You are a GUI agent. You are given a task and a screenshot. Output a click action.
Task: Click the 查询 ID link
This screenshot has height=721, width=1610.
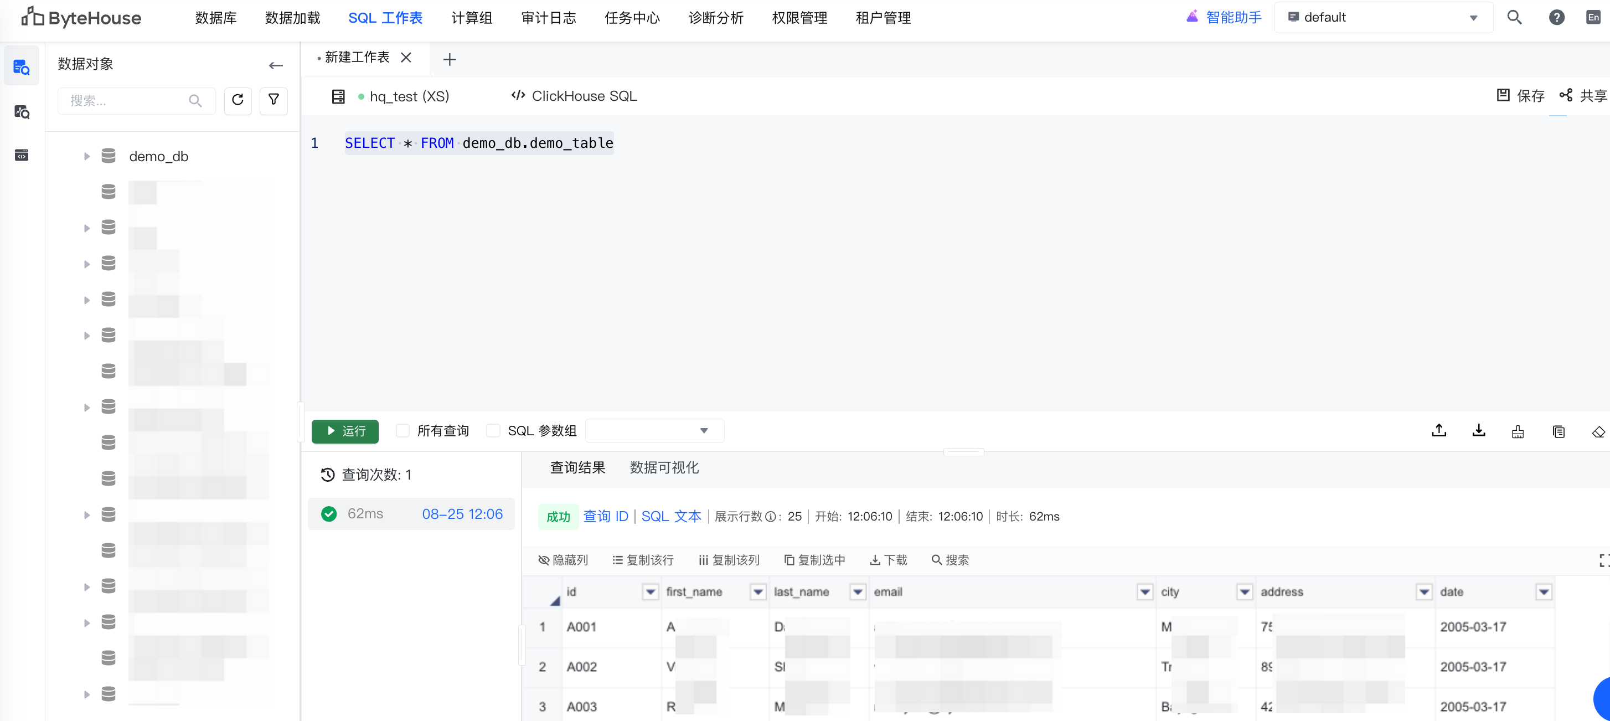(x=605, y=516)
